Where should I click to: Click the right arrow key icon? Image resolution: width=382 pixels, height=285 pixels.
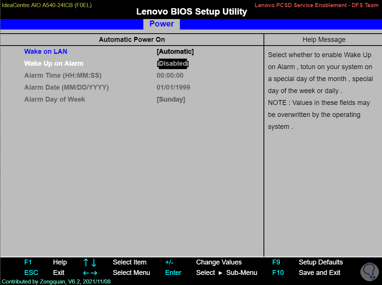94,273
